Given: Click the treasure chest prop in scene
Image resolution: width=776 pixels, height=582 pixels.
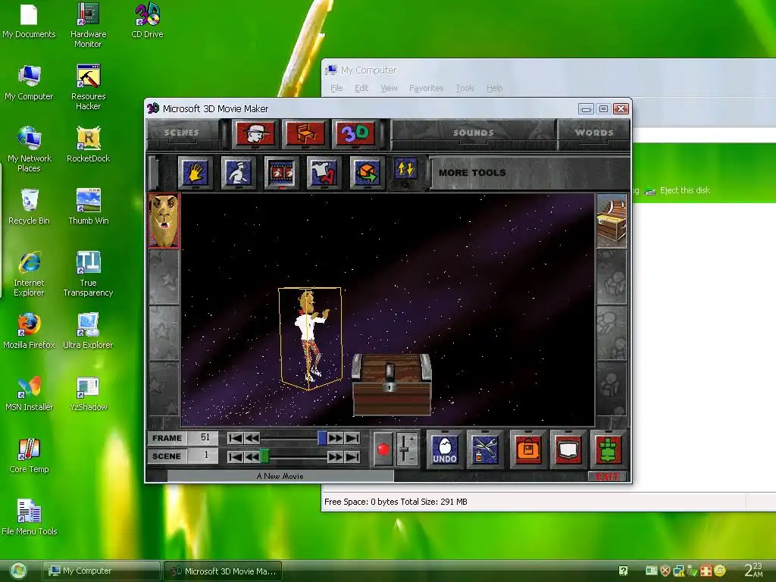Looking at the screenshot, I should click(x=391, y=384).
